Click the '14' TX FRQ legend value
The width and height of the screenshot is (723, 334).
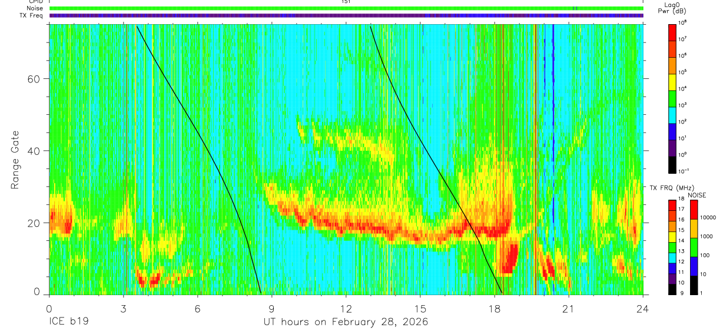click(682, 240)
